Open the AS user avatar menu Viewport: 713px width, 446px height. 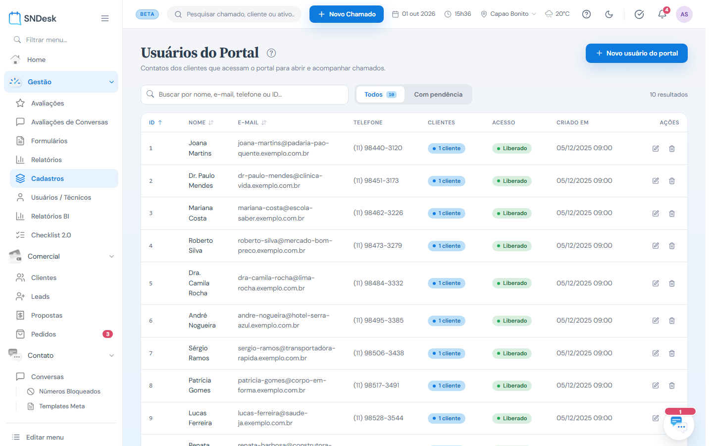tap(684, 14)
